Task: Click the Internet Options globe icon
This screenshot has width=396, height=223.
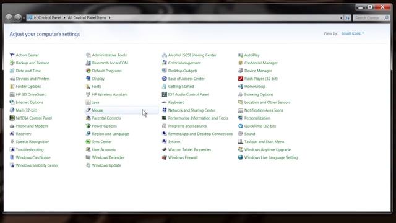Action: (12, 102)
